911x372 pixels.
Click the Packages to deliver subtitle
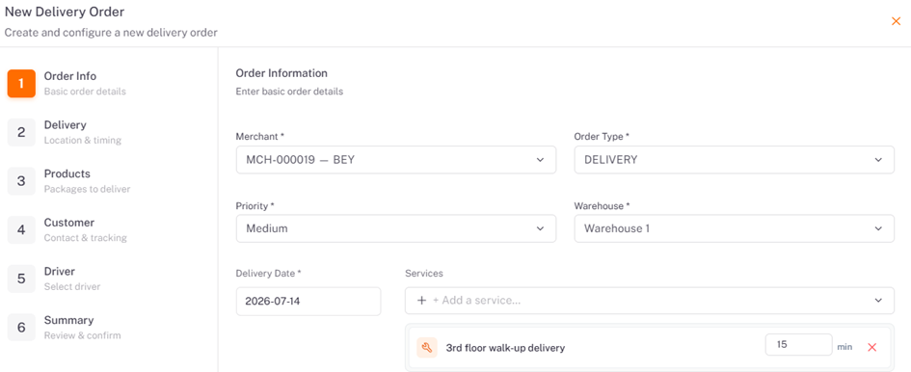point(87,189)
